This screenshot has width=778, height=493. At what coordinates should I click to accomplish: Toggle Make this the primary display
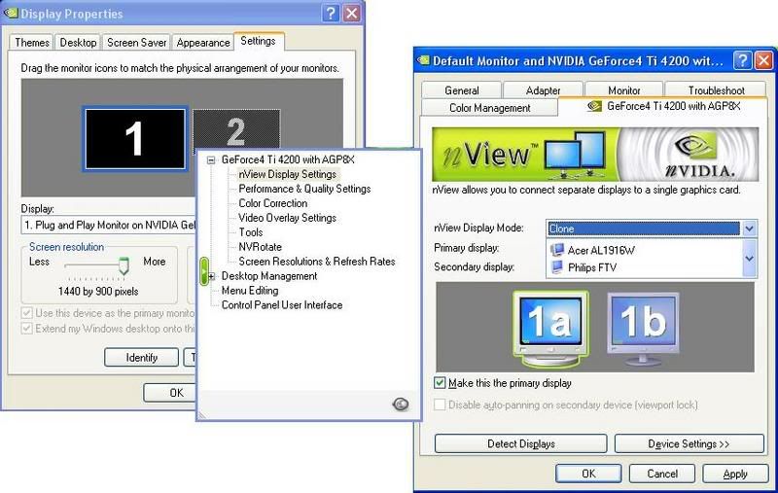coord(440,382)
